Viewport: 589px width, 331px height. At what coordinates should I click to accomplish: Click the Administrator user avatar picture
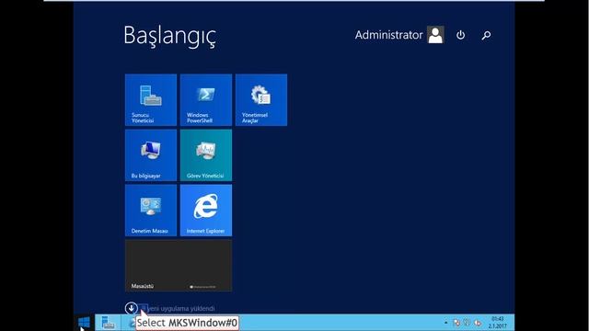coord(435,35)
